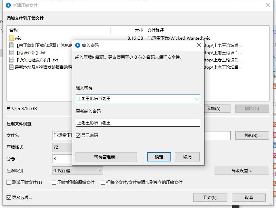Click the 【论坛介绍】.txt file icon
This screenshot has width=276, height=208.
[x=11, y=52]
